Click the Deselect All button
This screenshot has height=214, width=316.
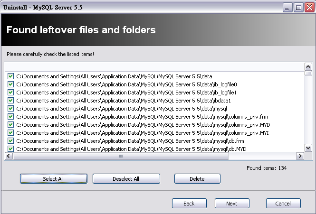(126, 179)
